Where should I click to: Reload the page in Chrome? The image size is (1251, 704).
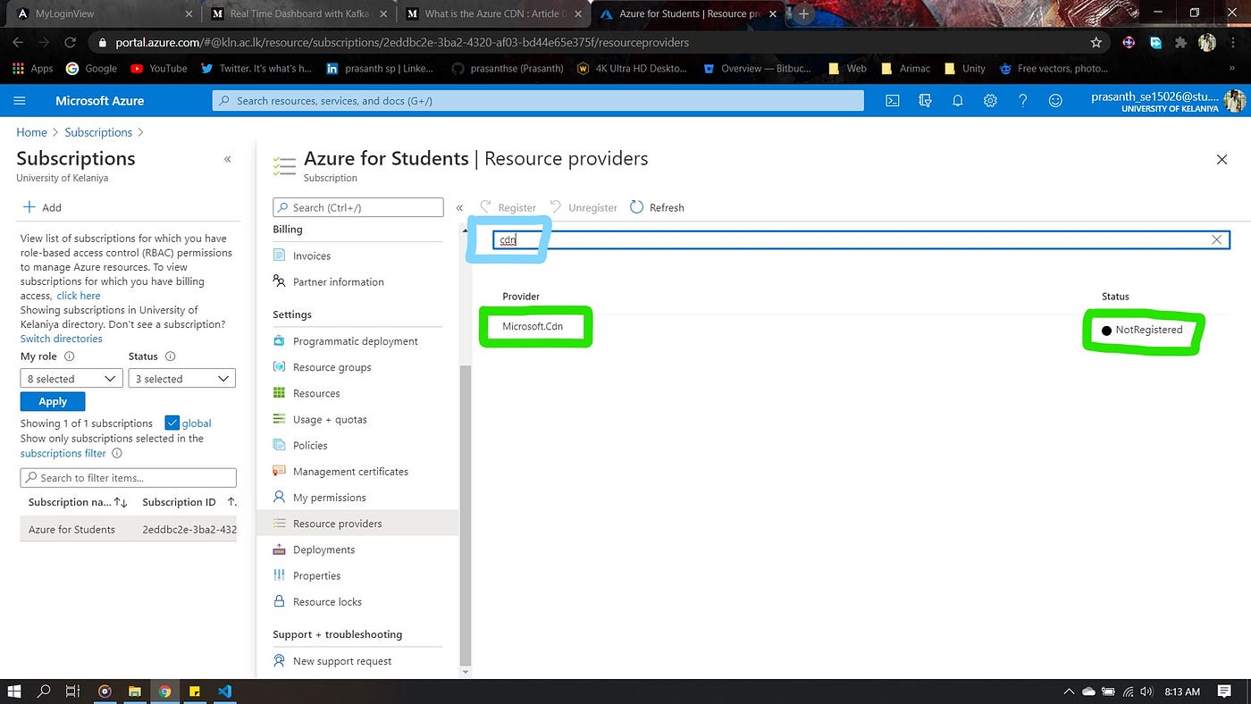coord(70,42)
